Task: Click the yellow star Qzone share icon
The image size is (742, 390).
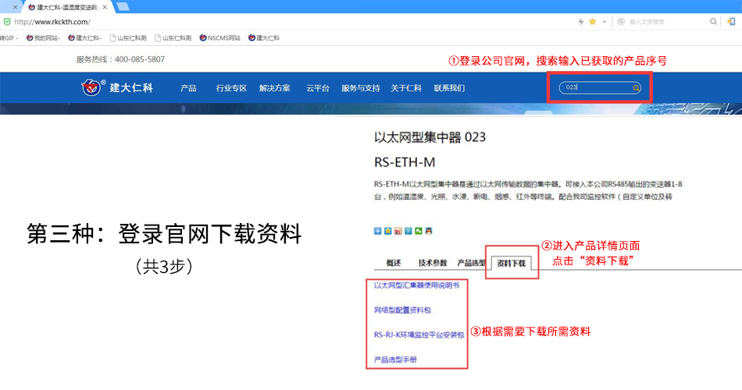Action: point(388,231)
